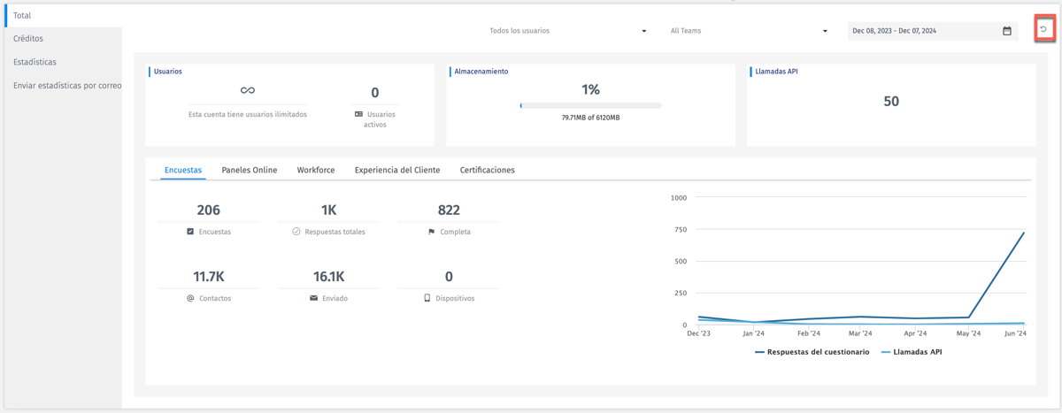This screenshot has height=413, width=1062.
Task: Click the Encuestas checkbox icon
Action: tap(190, 232)
